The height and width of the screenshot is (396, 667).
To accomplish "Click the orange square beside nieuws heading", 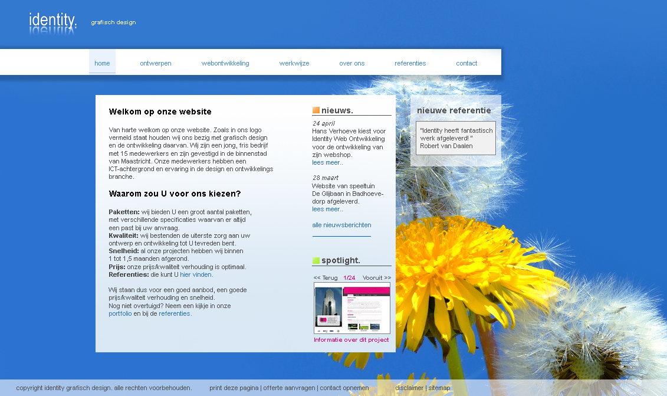I will [316, 110].
